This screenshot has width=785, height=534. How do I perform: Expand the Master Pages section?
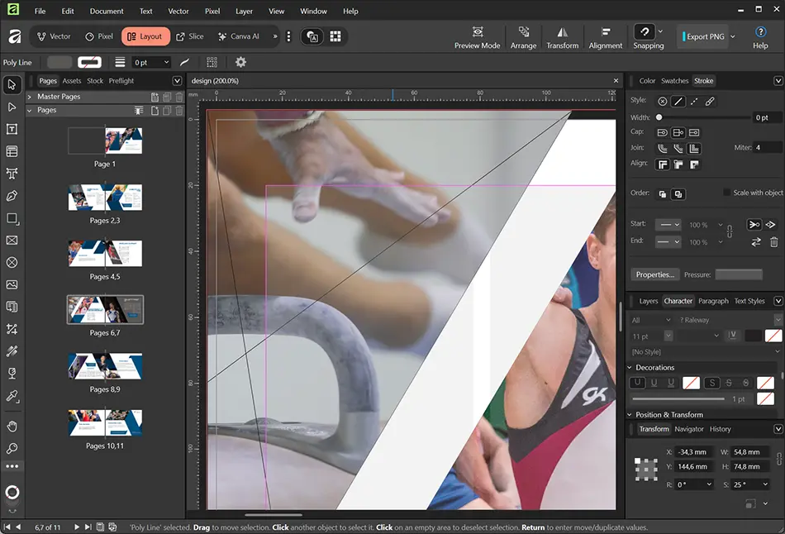pyautogui.click(x=30, y=97)
